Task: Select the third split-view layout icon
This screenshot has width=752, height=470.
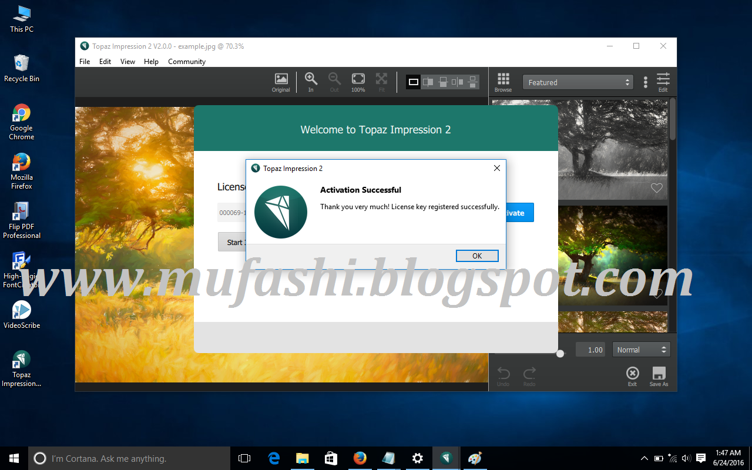Action: point(443,82)
